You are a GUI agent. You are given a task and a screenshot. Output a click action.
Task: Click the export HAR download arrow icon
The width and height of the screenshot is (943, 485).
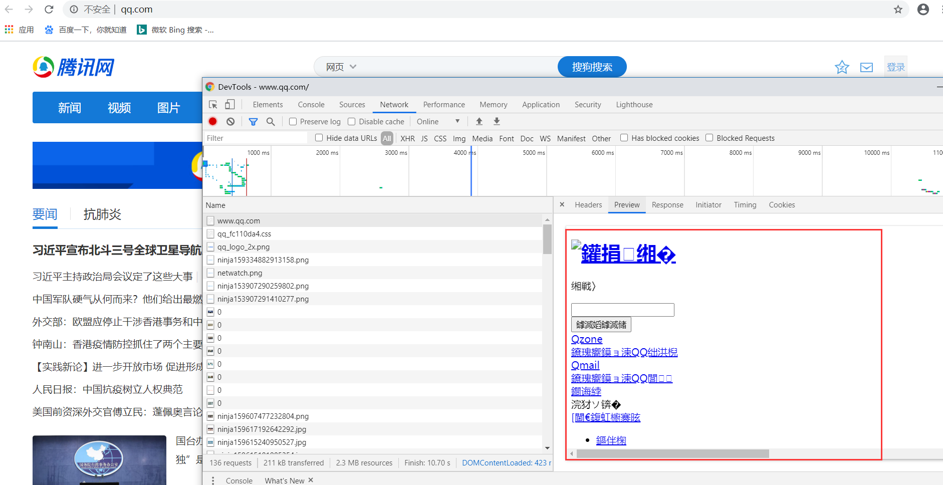(497, 121)
